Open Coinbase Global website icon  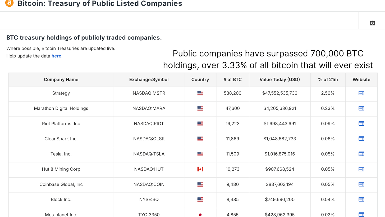[x=361, y=184]
